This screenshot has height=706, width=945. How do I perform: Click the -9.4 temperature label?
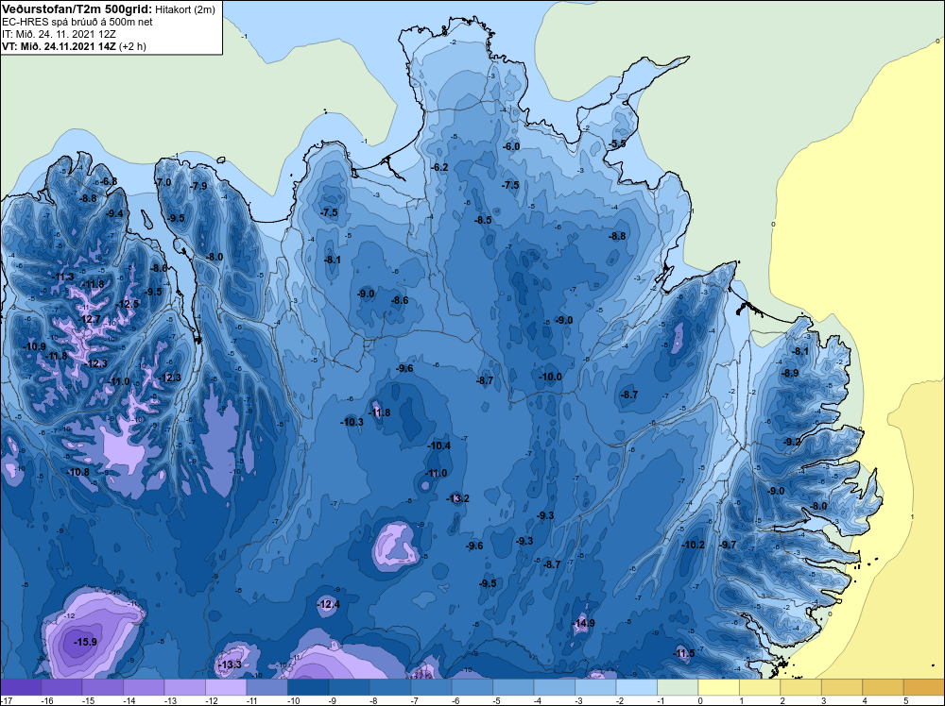pos(114,213)
